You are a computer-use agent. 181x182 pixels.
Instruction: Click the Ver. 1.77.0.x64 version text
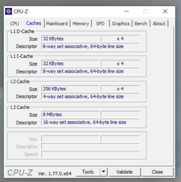pyautogui.click(x=55, y=173)
